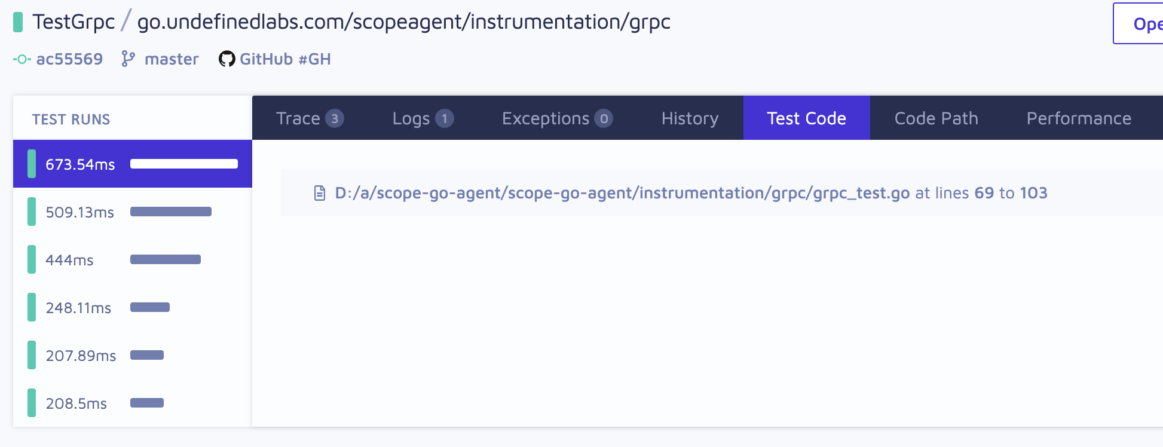Click the Logs count badge showing 1
Image resolution: width=1163 pixels, height=447 pixels.
pyautogui.click(x=444, y=118)
